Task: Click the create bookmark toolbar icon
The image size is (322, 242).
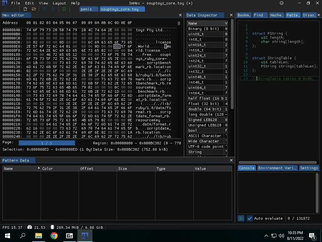Action: point(64,9)
